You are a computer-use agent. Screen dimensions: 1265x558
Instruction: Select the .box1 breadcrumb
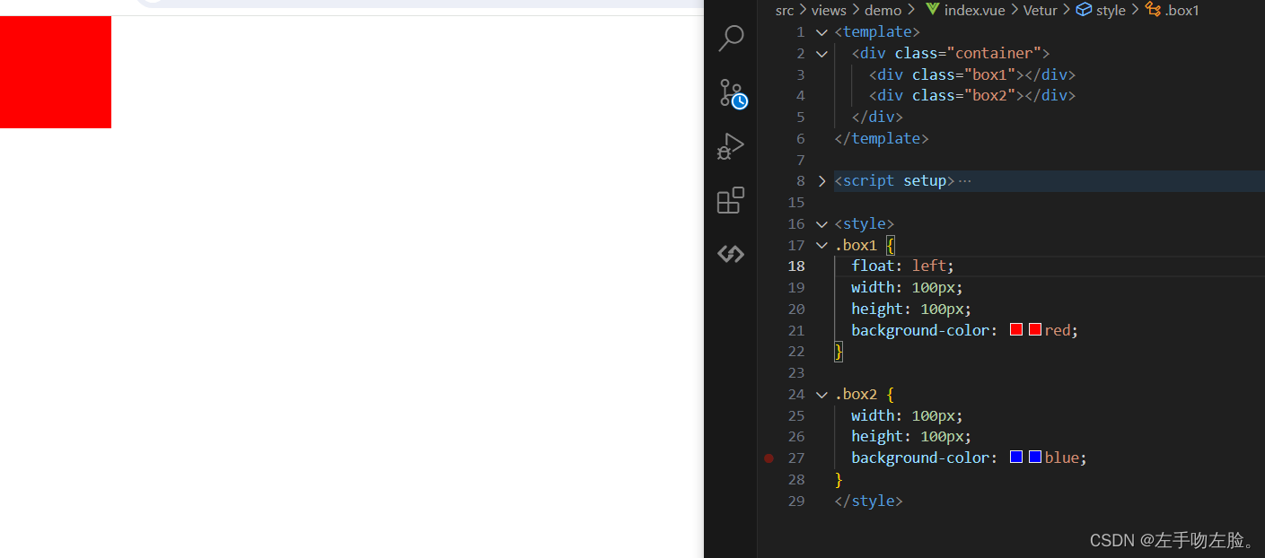[1182, 11]
